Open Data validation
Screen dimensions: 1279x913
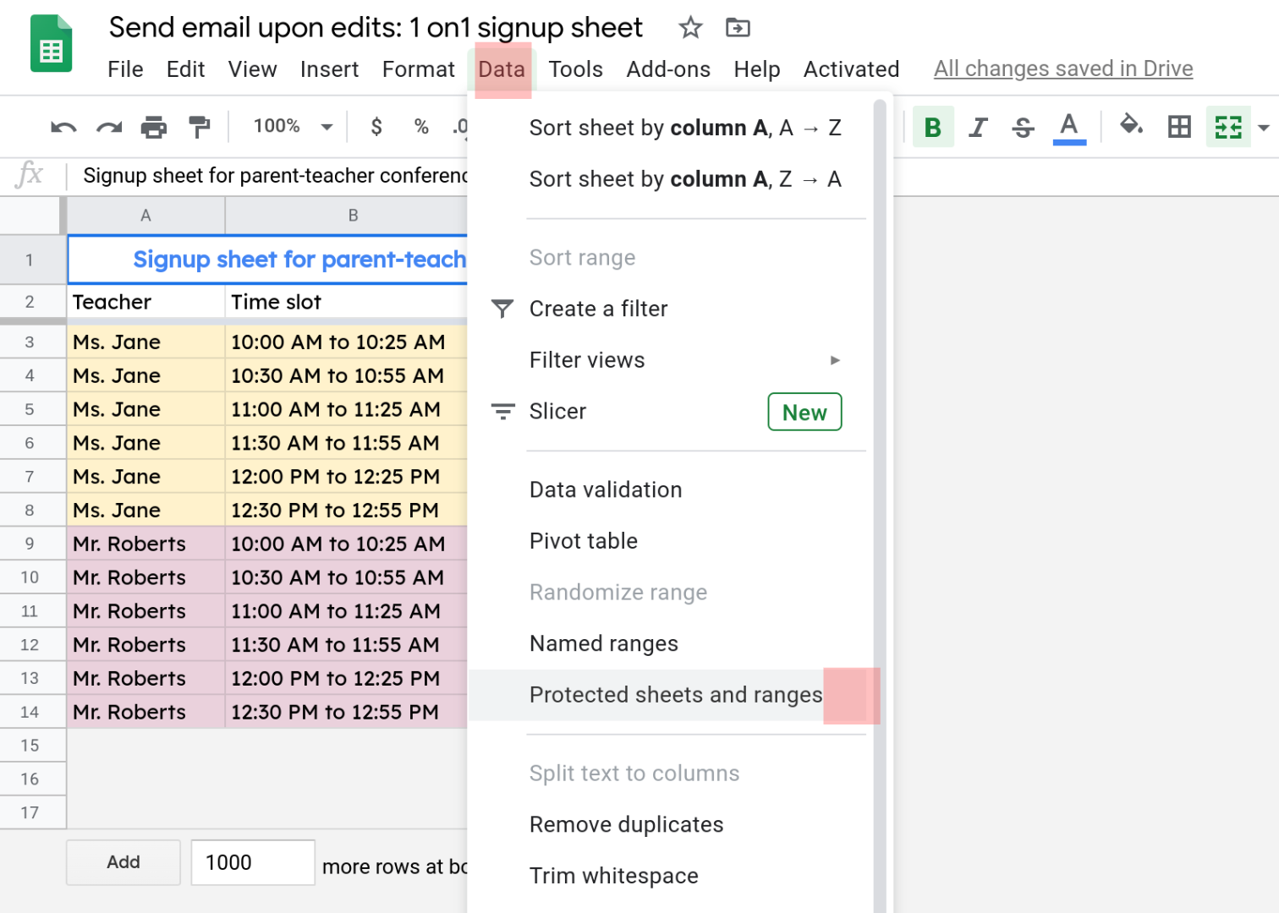click(x=671, y=489)
